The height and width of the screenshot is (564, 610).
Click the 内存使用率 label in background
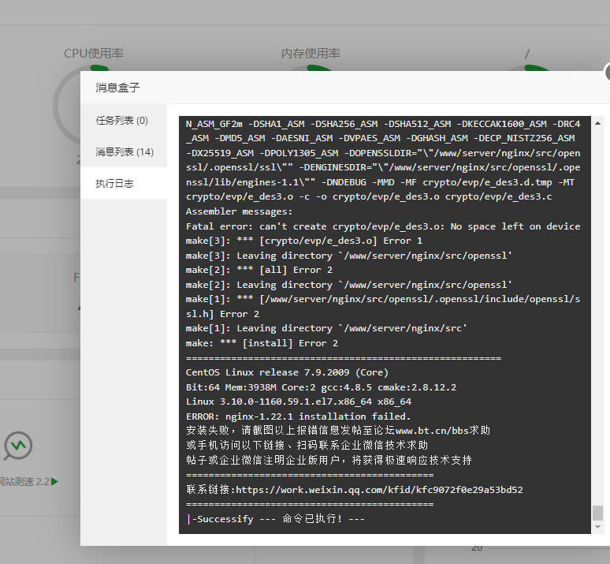coord(311,54)
